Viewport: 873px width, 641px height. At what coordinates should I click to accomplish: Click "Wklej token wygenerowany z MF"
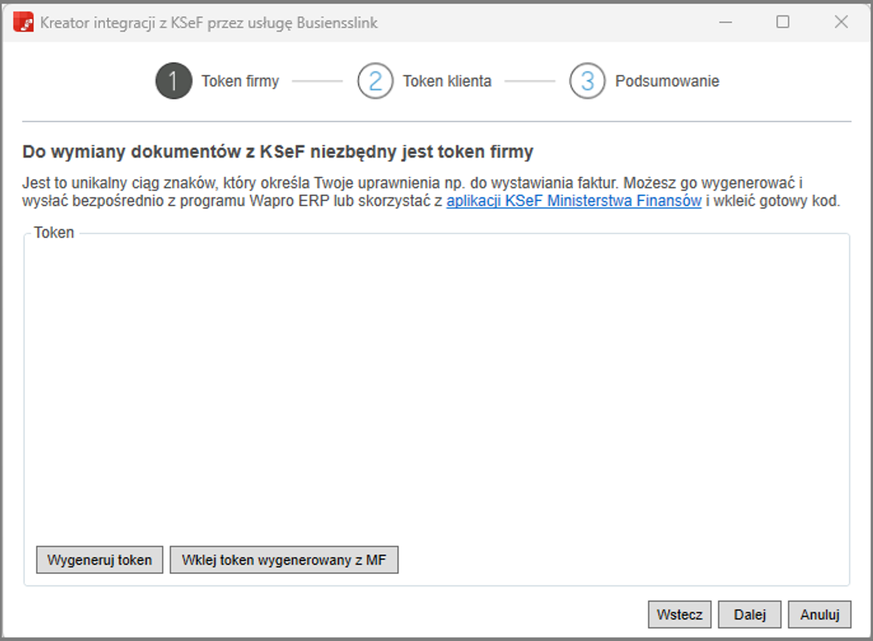point(284,560)
